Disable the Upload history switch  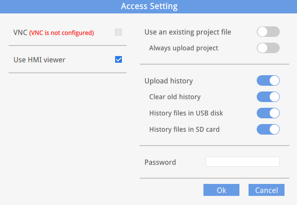[268, 80]
